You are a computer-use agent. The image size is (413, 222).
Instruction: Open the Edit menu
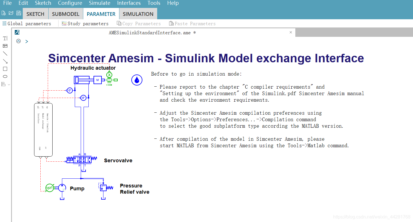tap(23, 3)
